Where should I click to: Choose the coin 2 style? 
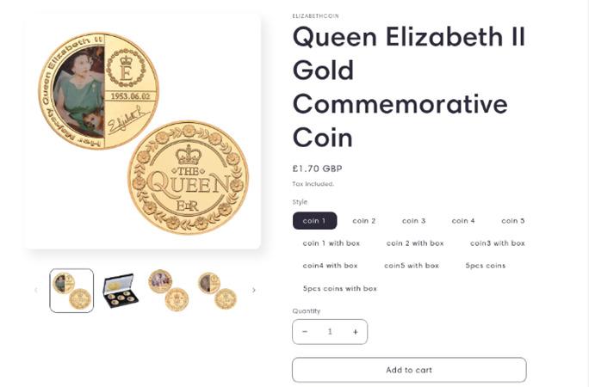[x=364, y=221]
